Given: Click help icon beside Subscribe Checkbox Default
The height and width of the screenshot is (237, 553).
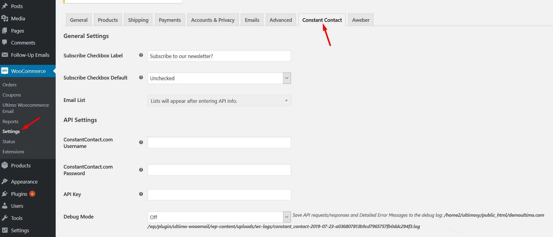Looking at the screenshot, I should [141, 77].
